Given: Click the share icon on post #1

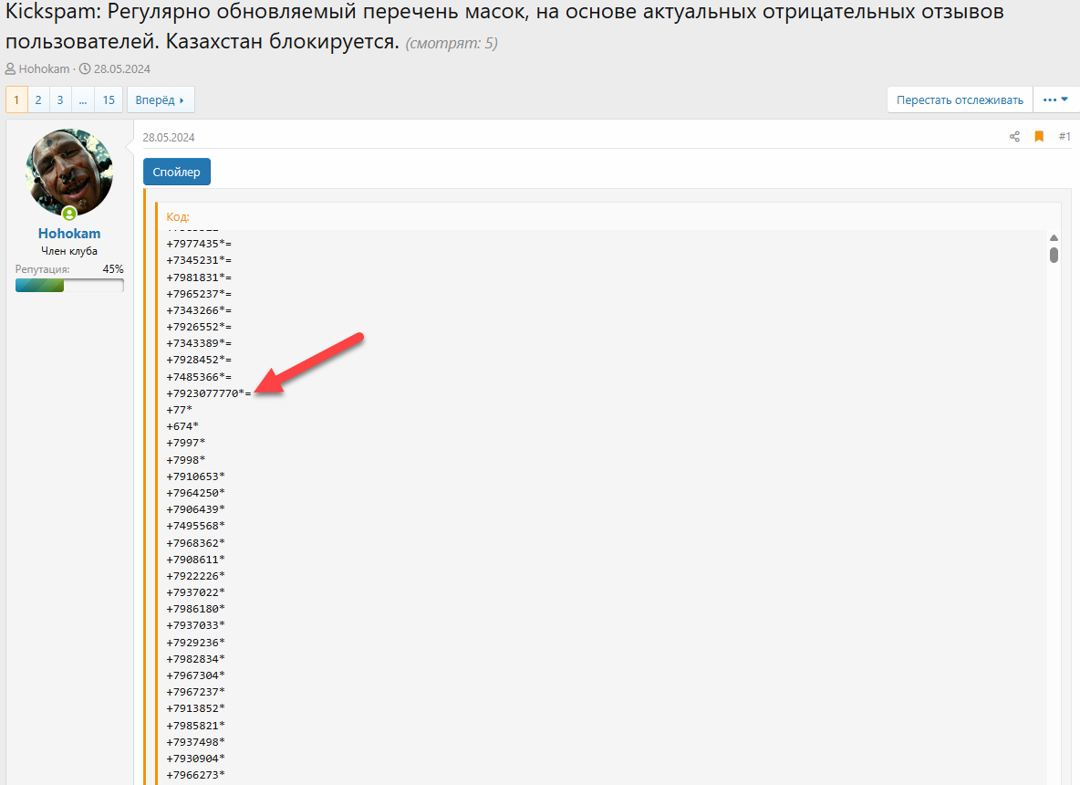Looking at the screenshot, I should 1014,136.
